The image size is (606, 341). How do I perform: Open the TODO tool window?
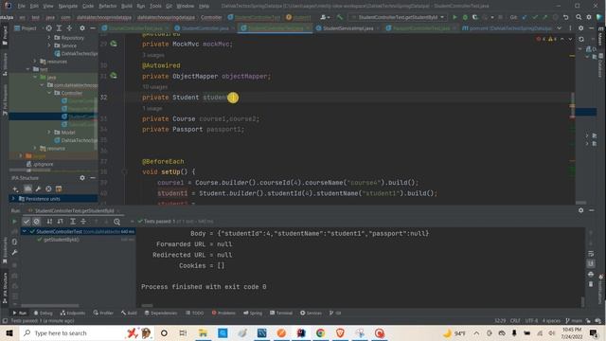pyautogui.click(x=194, y=313)
